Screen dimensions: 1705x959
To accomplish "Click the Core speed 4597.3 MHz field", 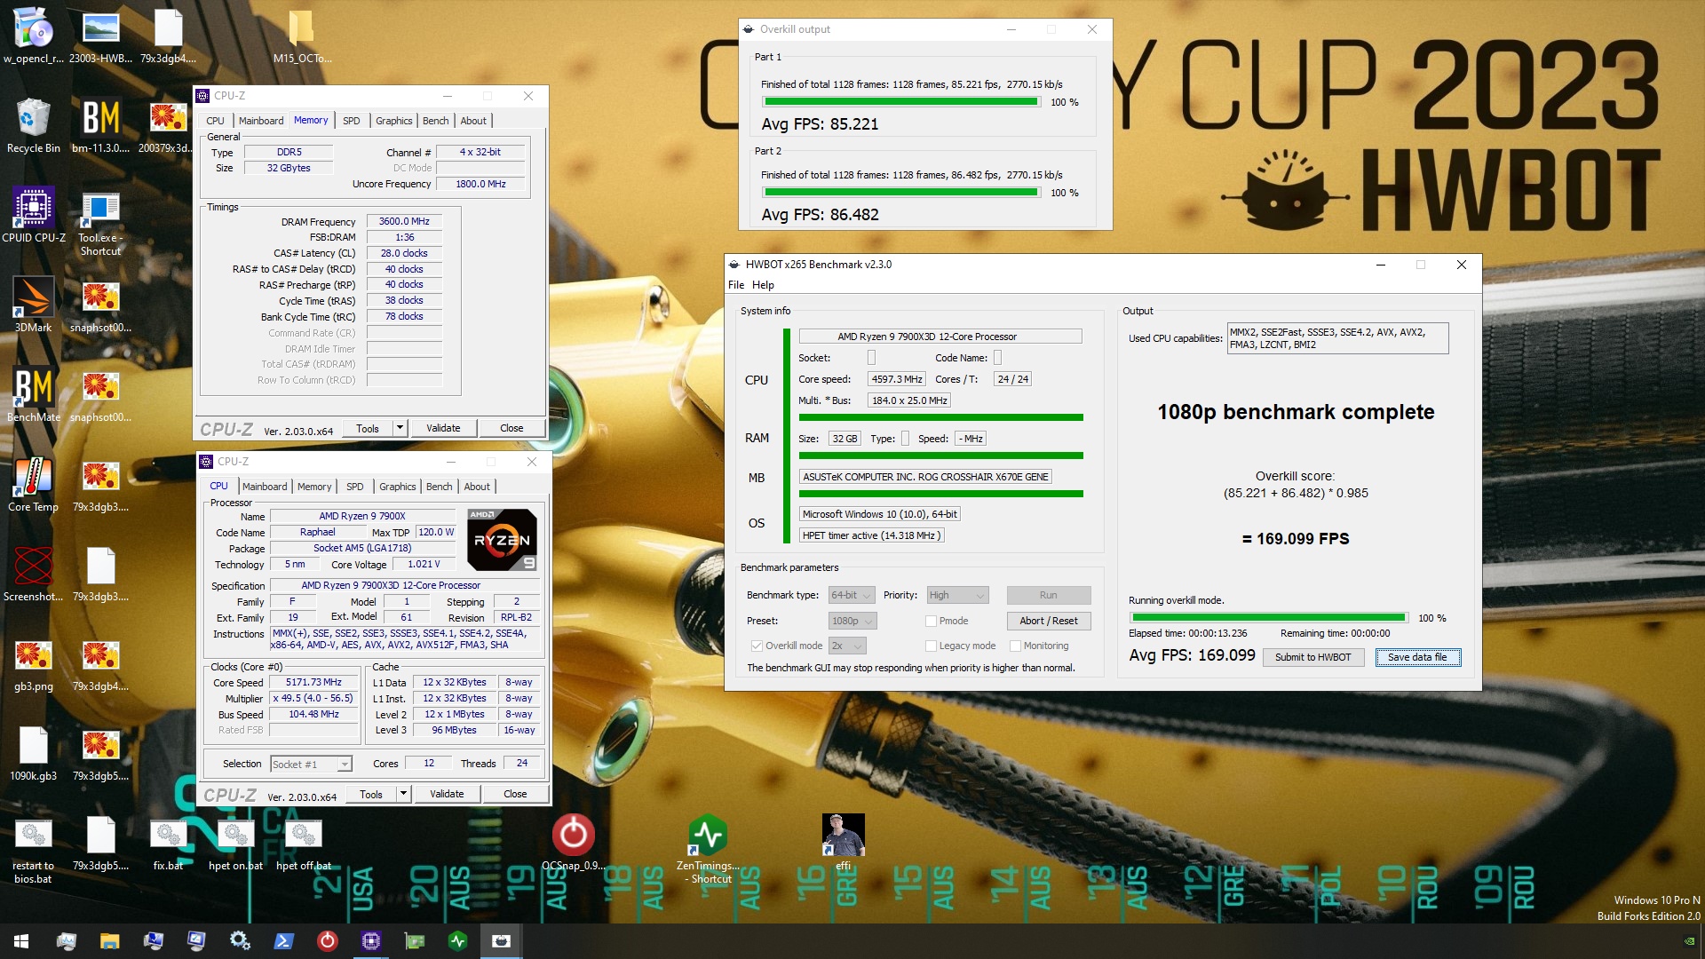I will [896, 379].
